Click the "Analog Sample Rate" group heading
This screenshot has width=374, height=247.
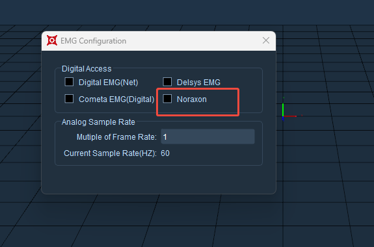coord(98,122)
